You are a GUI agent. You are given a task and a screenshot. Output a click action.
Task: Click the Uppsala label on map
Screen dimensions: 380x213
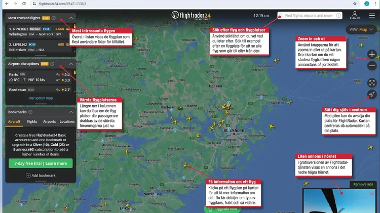(x=215, y=86)
